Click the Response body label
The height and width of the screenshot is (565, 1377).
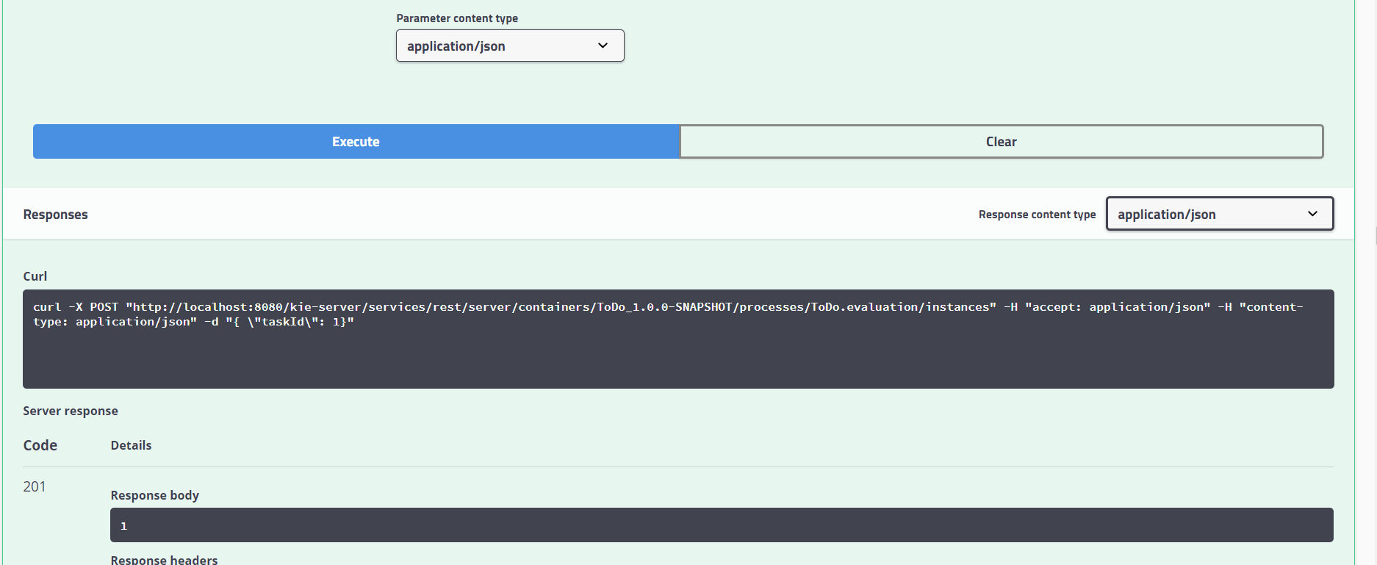[155, 495]
